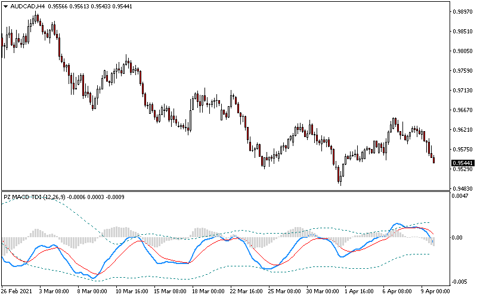Click the current price tag 0.95441

point(463,163)
